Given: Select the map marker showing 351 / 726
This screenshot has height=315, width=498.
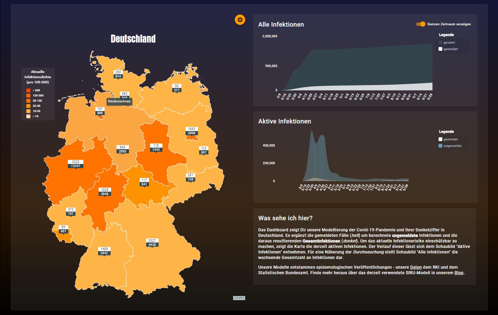Looking at the screenshot, I should (x=190, y=177).
